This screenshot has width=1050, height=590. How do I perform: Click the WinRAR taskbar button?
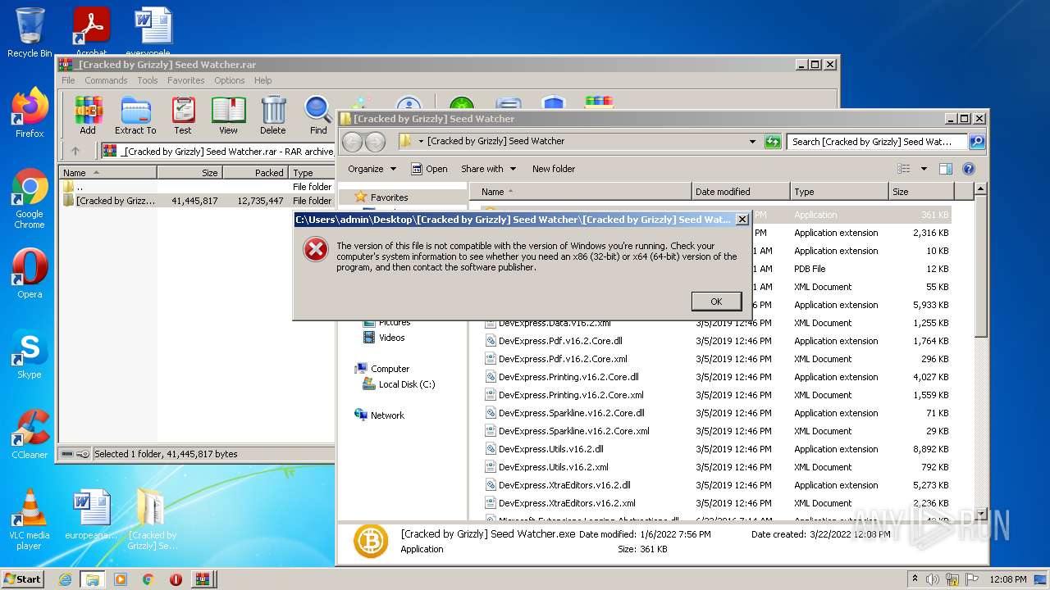coord(202,579)
